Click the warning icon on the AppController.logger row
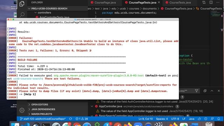Screen dimensions: 224x126 (98, 111)
